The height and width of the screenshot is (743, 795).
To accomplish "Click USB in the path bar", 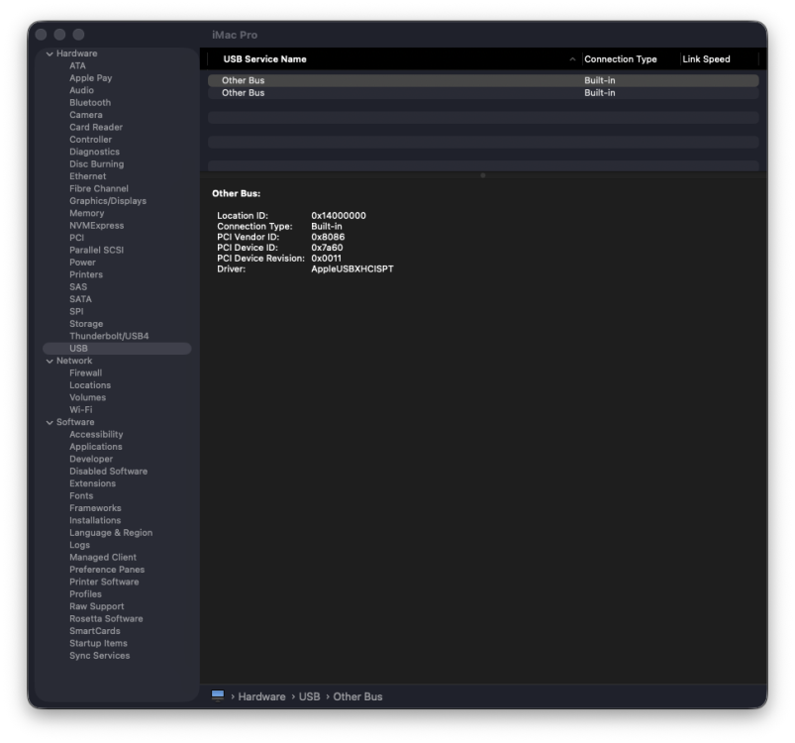I will 309,696.
